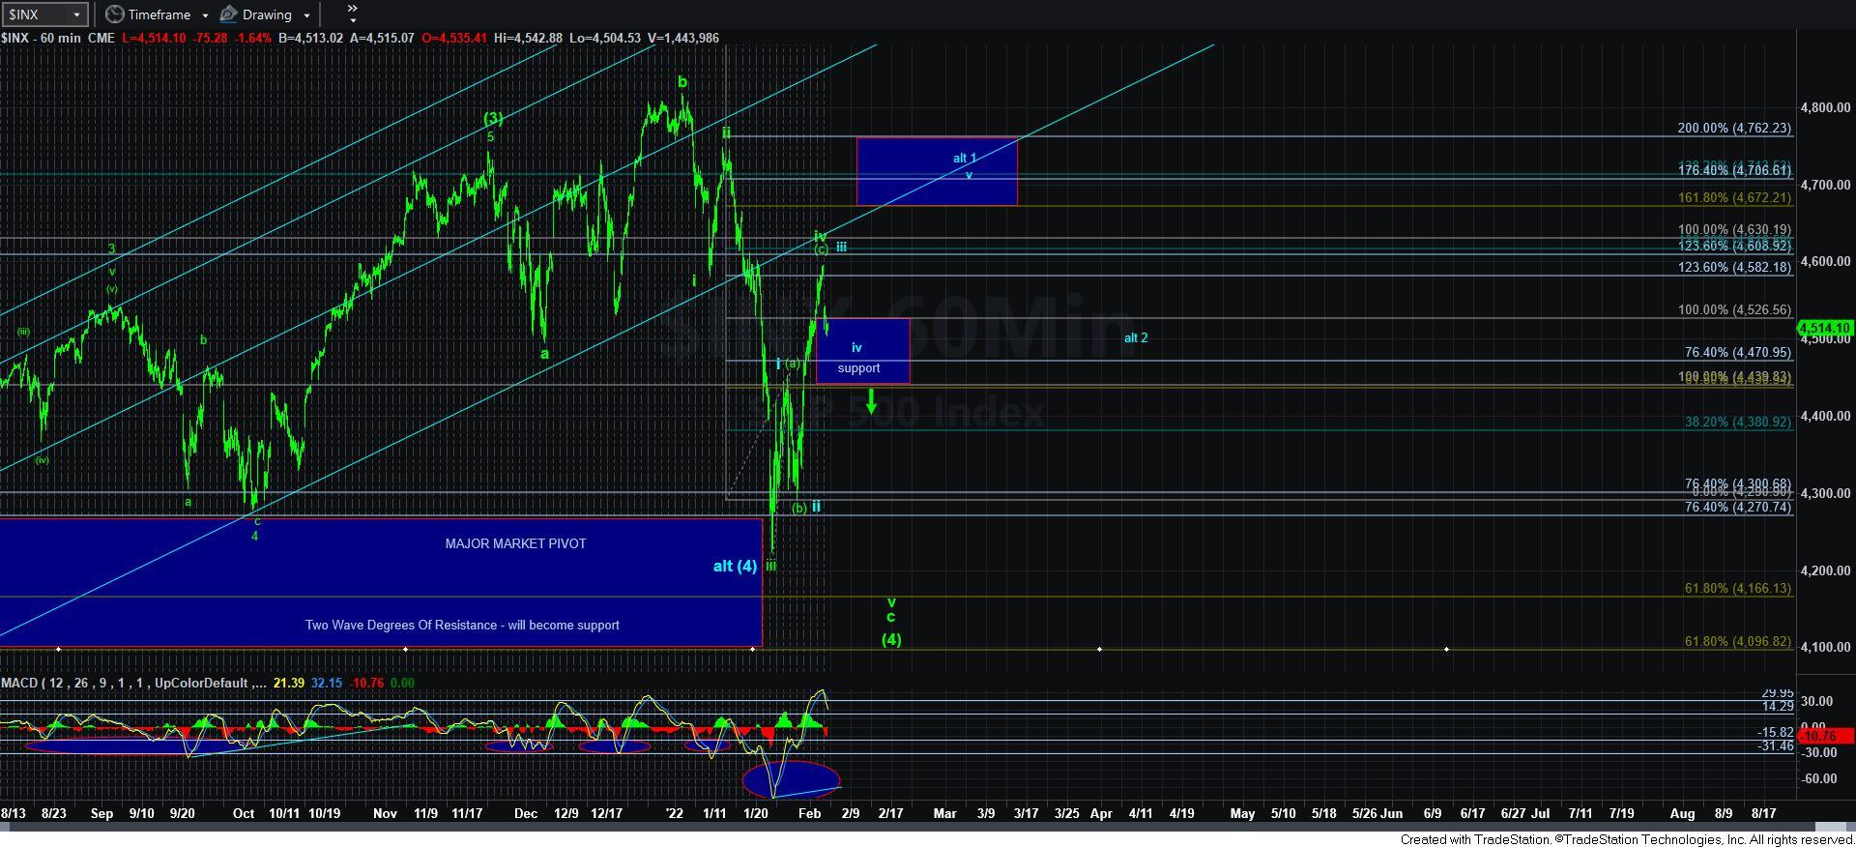The image size is (1856, 847).
Task: Select the green down arrow below support box
Action: 871,400
